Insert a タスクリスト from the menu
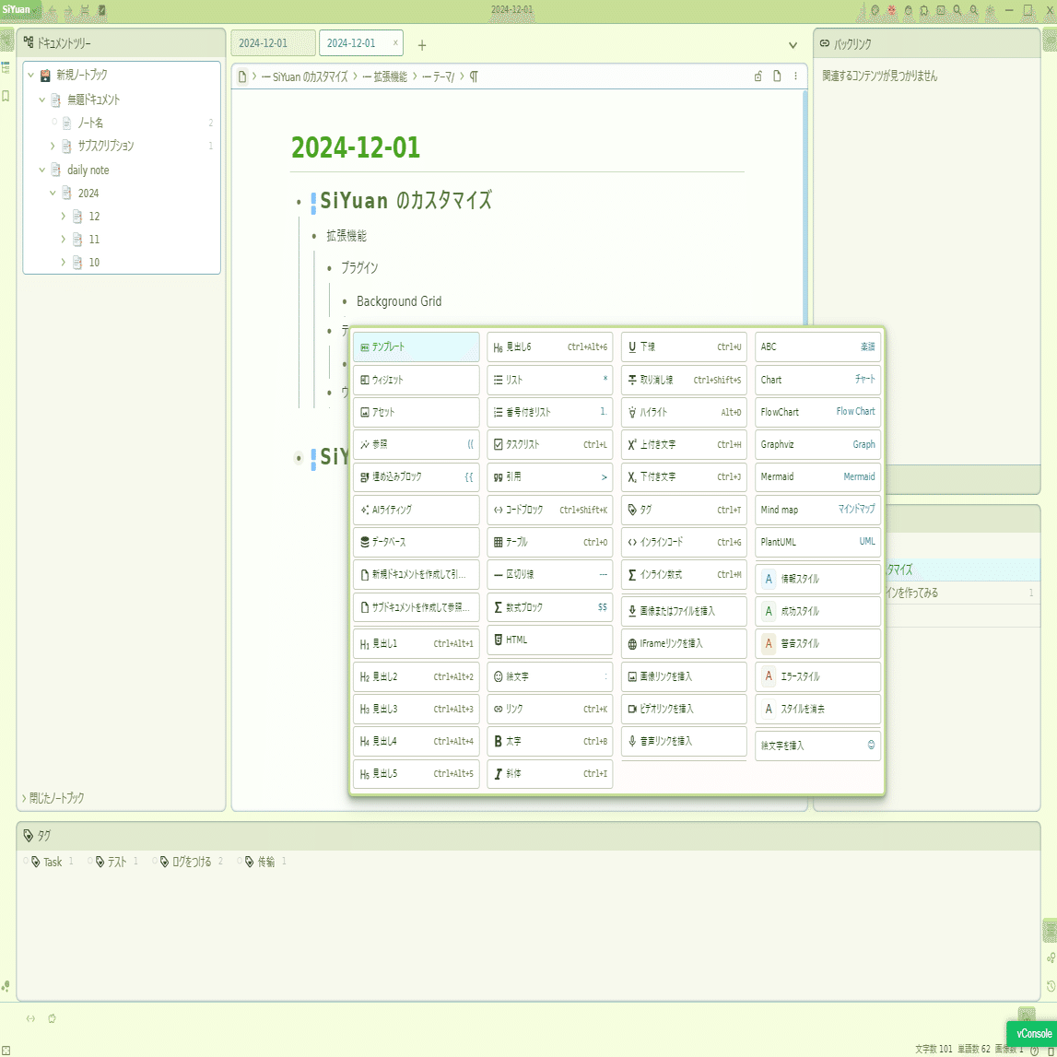Screen dimensions: 1057x1057 [549, 444]
